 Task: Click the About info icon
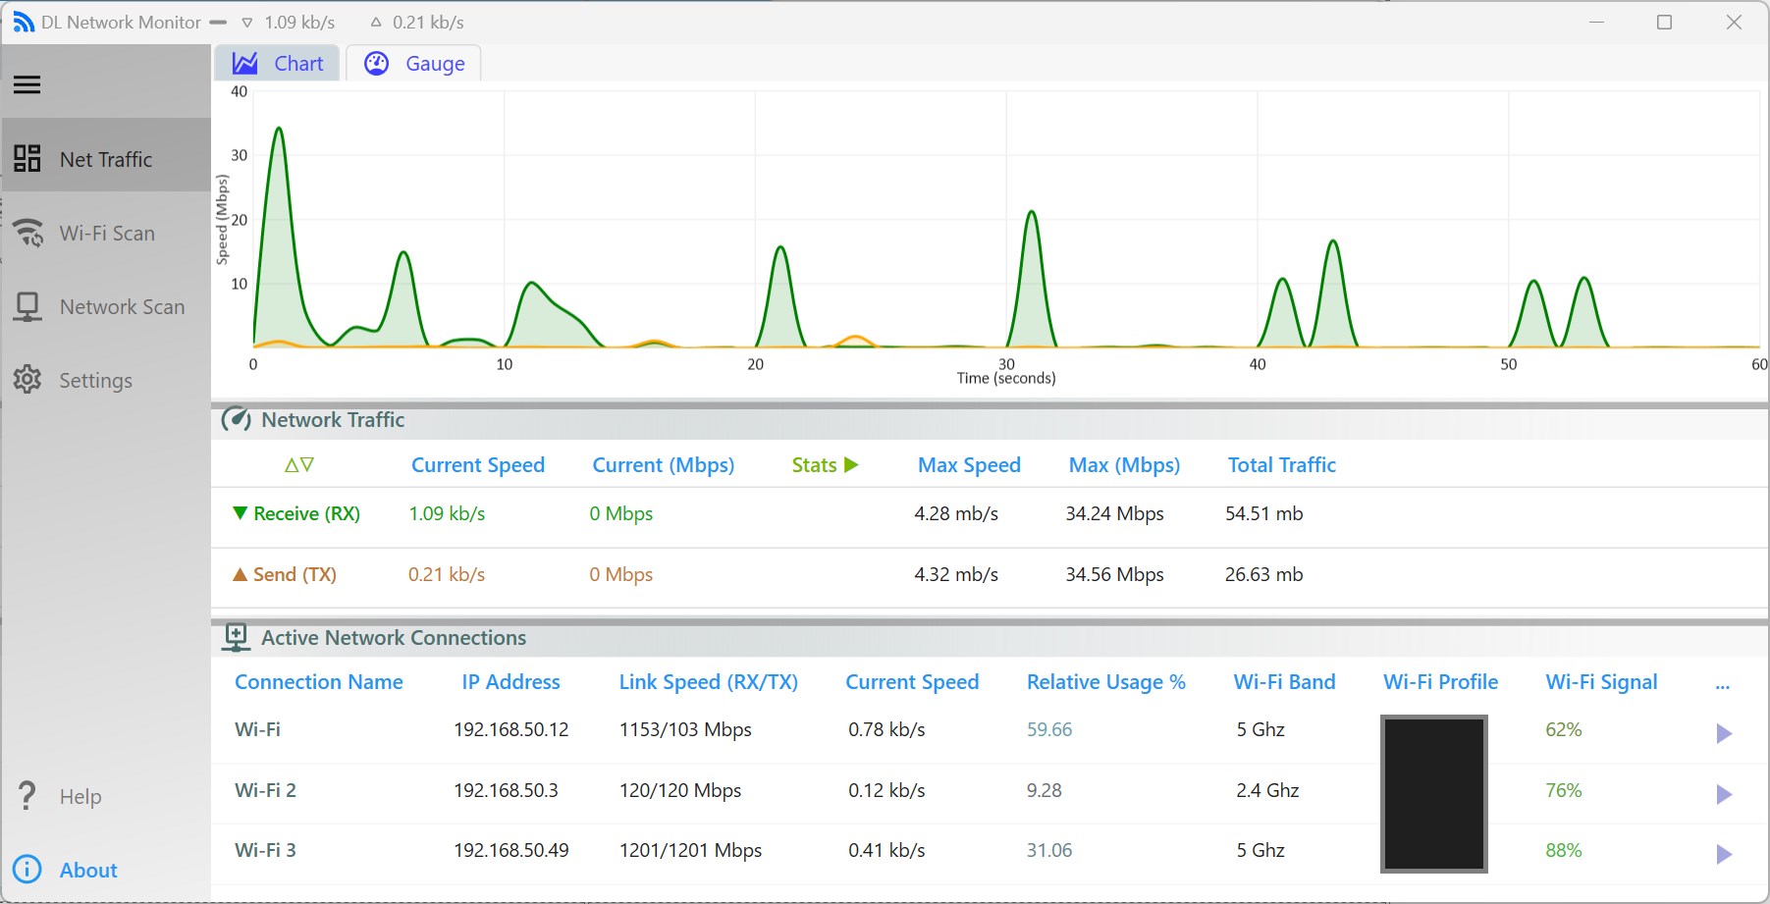[x=27, y=869]
